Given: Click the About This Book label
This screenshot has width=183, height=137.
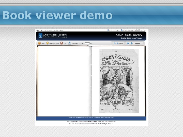Looking at the screenshot, I should coord(54,43).
